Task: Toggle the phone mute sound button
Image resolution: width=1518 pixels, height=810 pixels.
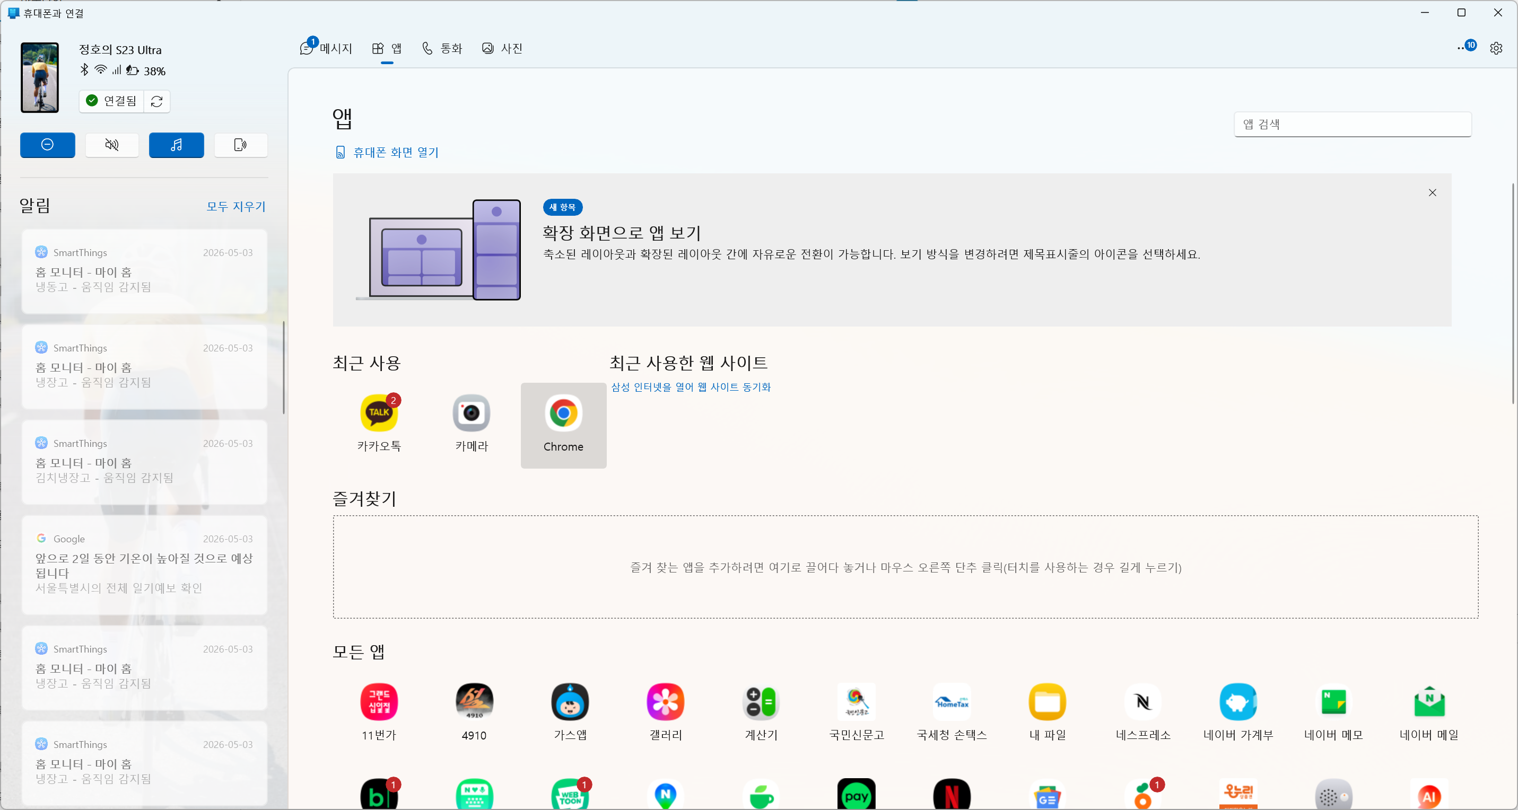Action: 112,145
